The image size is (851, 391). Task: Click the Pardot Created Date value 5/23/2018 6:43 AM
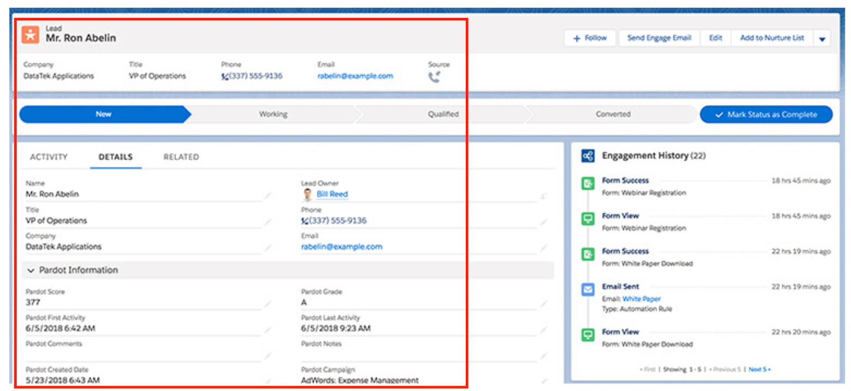(63, 380)
